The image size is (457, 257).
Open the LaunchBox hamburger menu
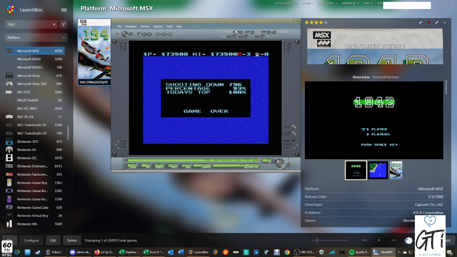click(64, 10)
